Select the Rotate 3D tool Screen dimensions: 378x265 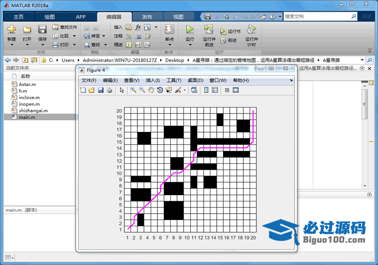coord(160,90)
